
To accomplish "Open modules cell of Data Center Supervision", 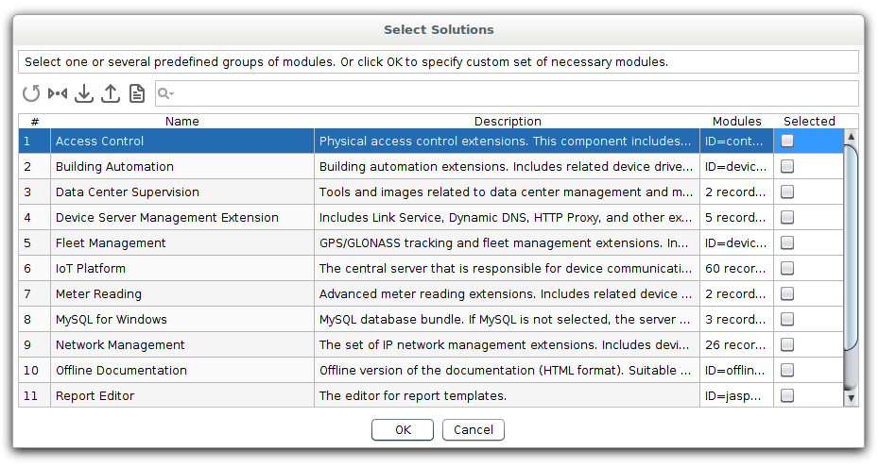I will pyautogui.click(x=736, y=192).
